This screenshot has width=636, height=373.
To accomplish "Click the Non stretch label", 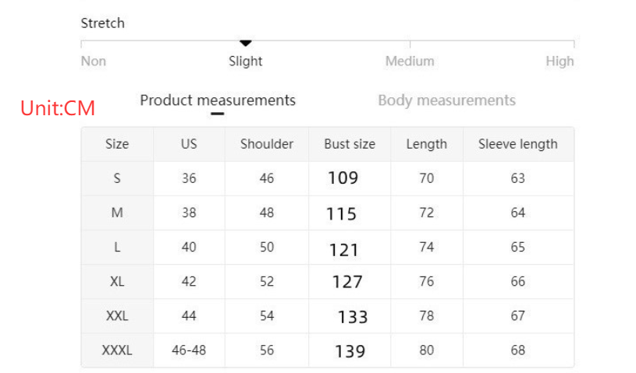I will (94, 62).
